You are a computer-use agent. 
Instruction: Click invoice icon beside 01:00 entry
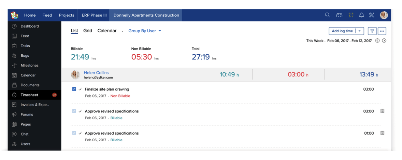[x=382, y=133]
